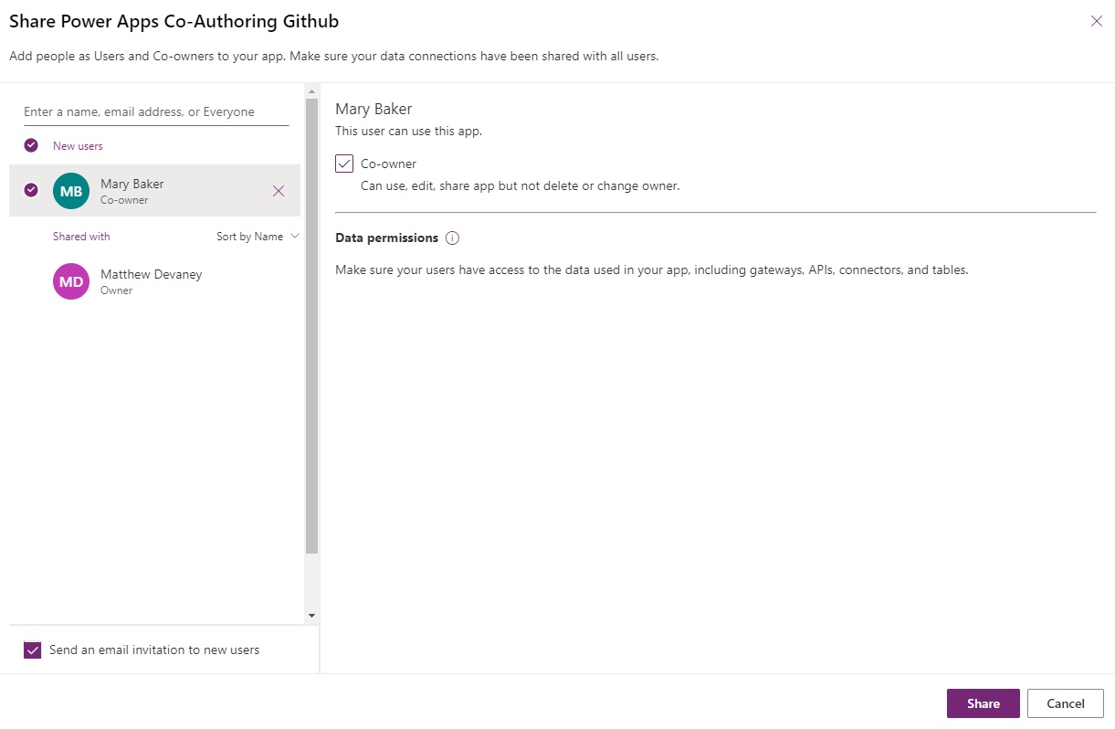The height and width of the screenshot is (729, 1115).
Task: Close the Share dialog with the X icon
Action: [1096, 21]
